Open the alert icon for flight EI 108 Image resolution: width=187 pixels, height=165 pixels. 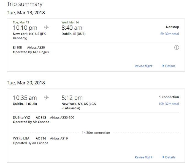[x=177, y=48]
